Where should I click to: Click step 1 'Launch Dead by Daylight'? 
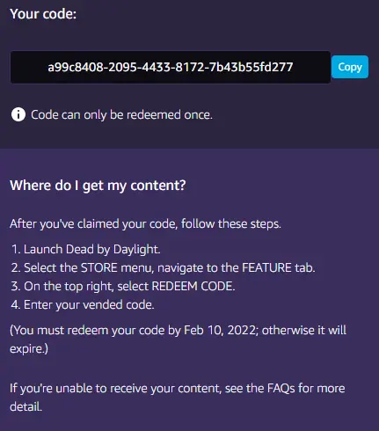pos(85,250)
